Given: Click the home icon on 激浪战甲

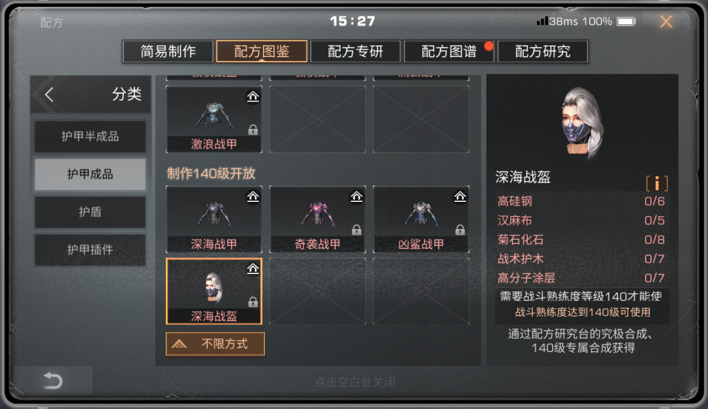Looking at the screenshot, I should 253,96.
